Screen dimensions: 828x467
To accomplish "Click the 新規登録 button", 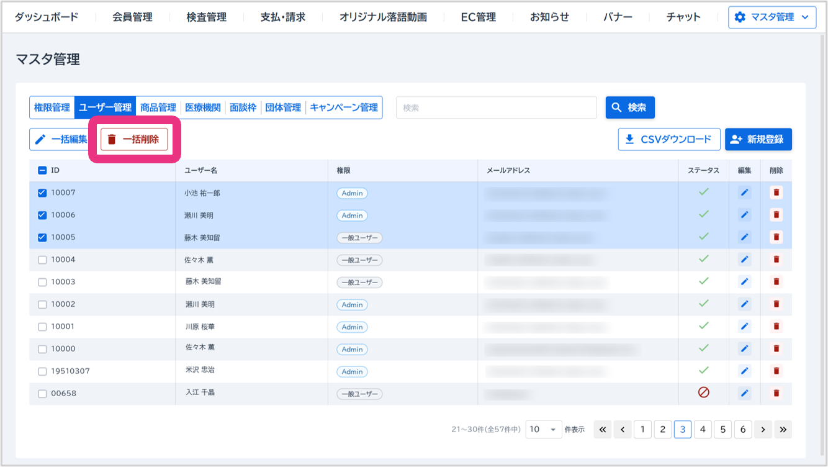I will tap(758, 140).
